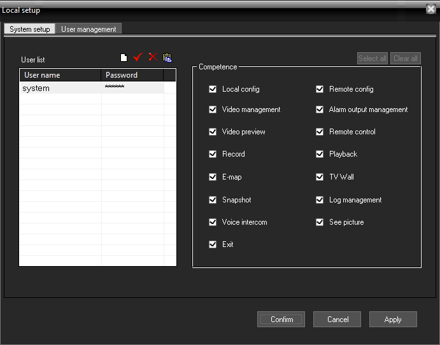Toggle the Local config checkbox

click(x=213, y=89)
